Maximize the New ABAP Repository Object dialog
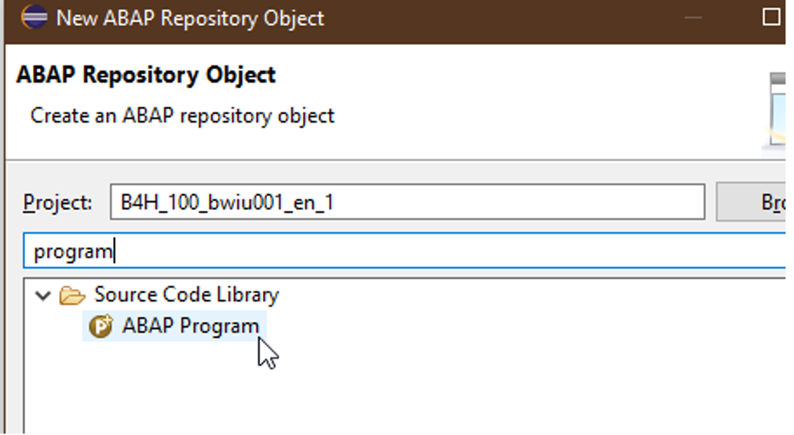Screen dimensions: 794x435 772,18
